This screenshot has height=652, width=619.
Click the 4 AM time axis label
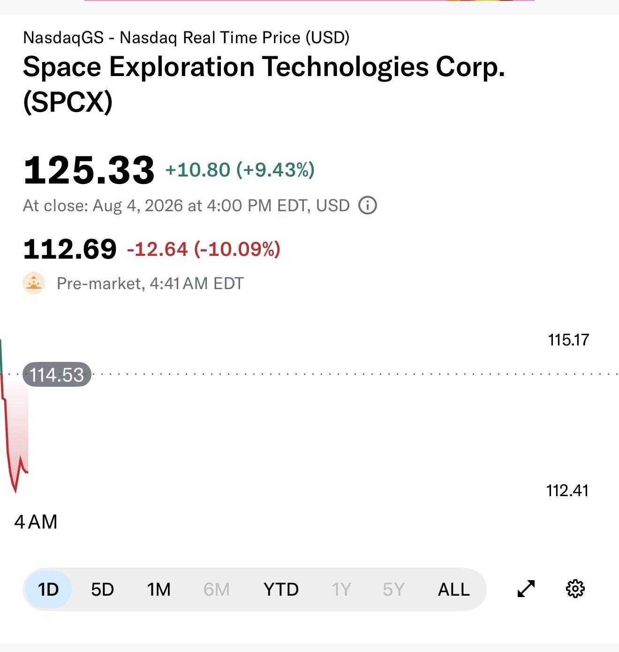[x=36, y=522]
